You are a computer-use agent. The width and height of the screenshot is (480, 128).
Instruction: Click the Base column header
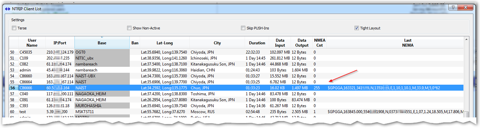102,43
